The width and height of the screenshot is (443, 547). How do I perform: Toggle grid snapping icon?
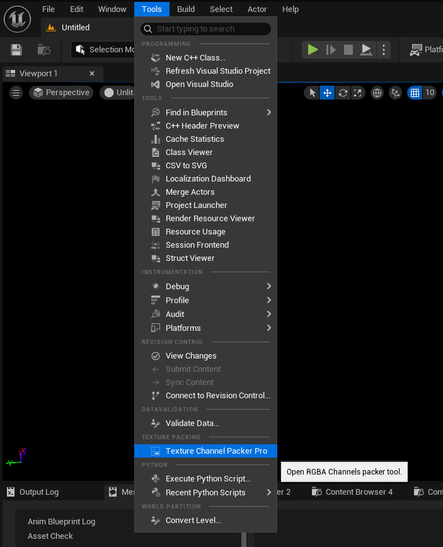[x=415, y=93]
